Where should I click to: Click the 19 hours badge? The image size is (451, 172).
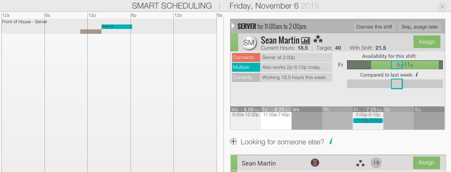[x=376, y=163]
